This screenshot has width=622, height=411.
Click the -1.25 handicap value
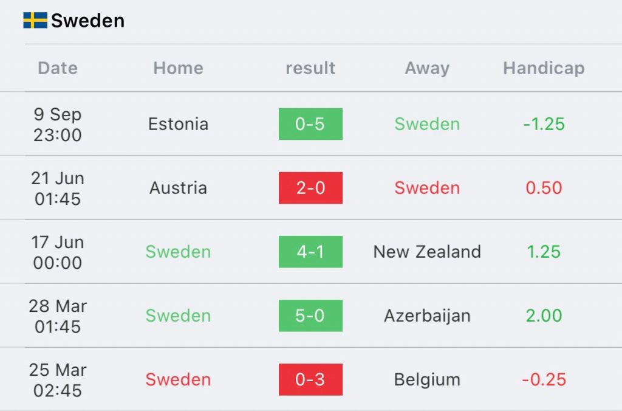[544, 124]
